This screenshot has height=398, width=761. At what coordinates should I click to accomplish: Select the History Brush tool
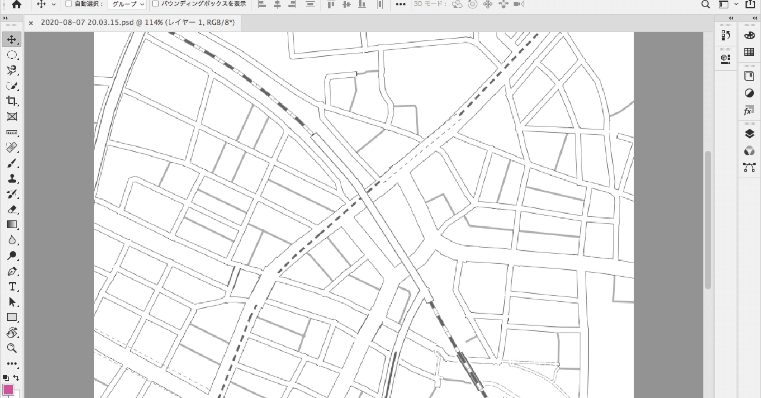pos(11,194)
